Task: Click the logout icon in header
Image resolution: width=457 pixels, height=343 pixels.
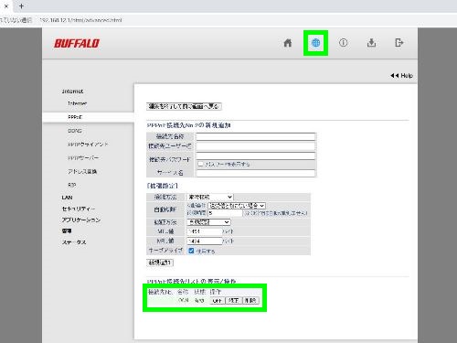Action: coord(399,43)
